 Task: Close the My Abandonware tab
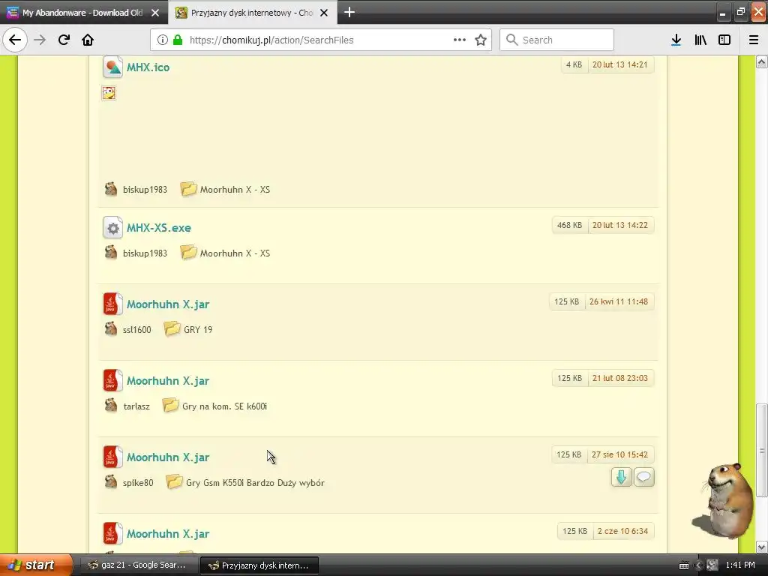tap(155, 13)
